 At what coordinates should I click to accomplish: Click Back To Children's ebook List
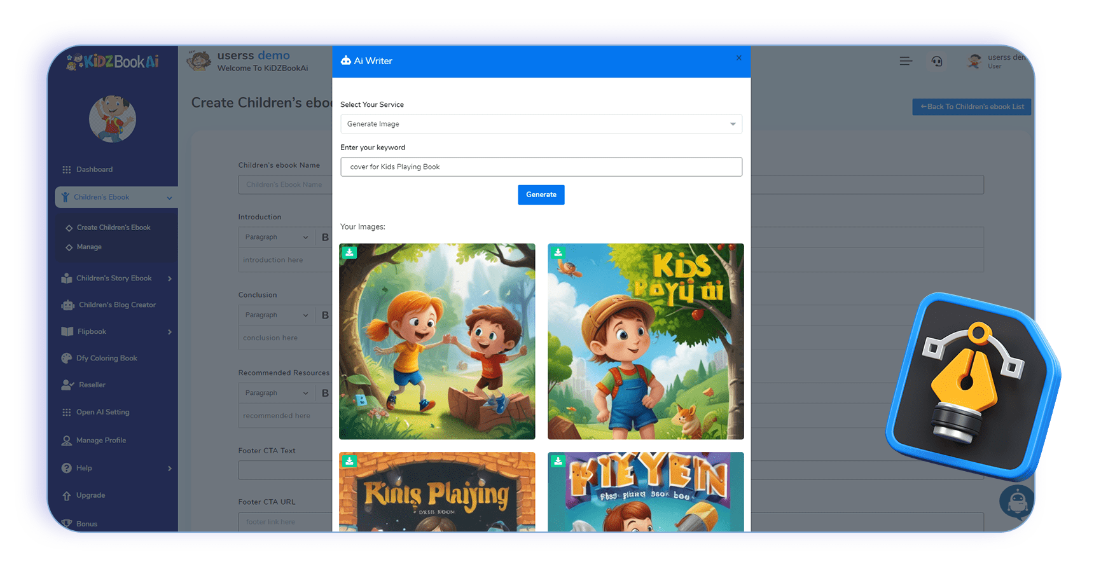[971, 107]
